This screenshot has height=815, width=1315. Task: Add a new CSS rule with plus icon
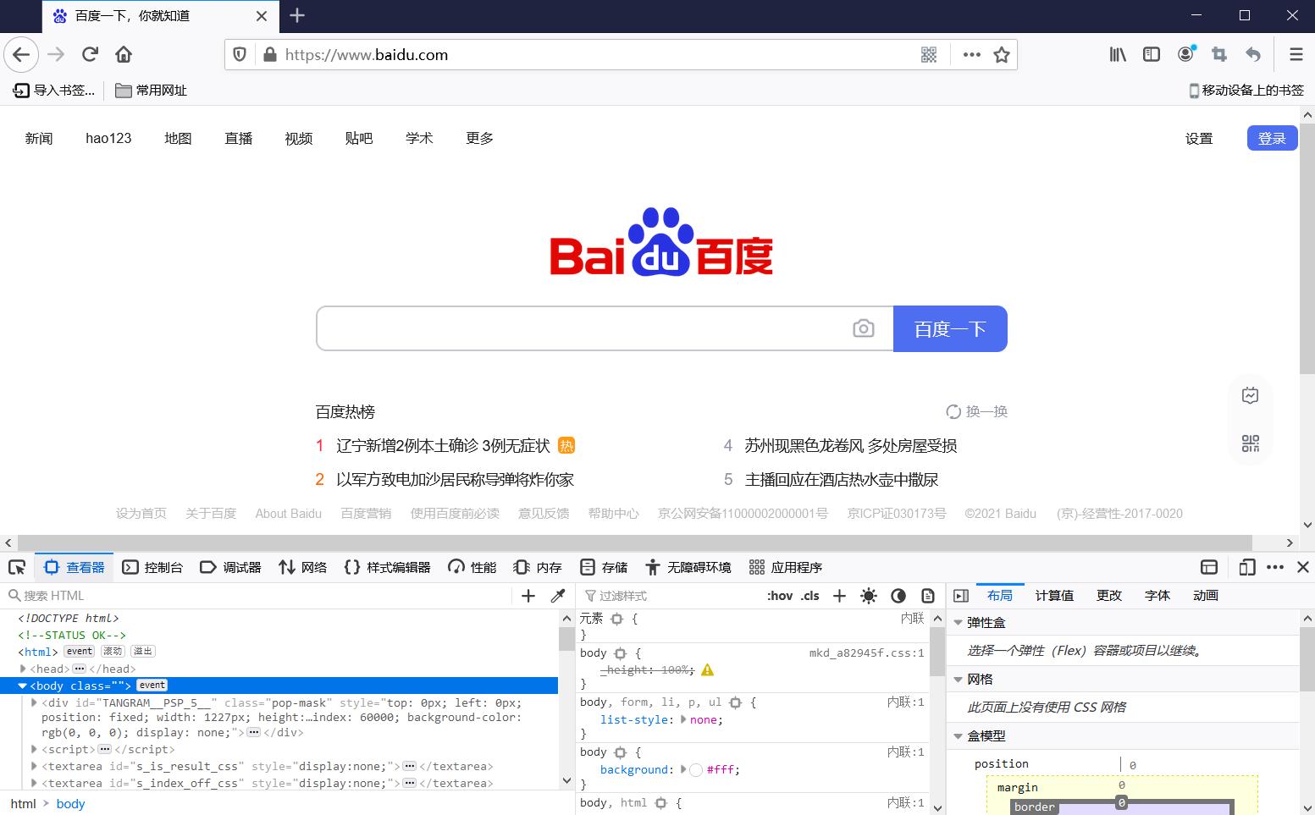click(x=839, y=596)
